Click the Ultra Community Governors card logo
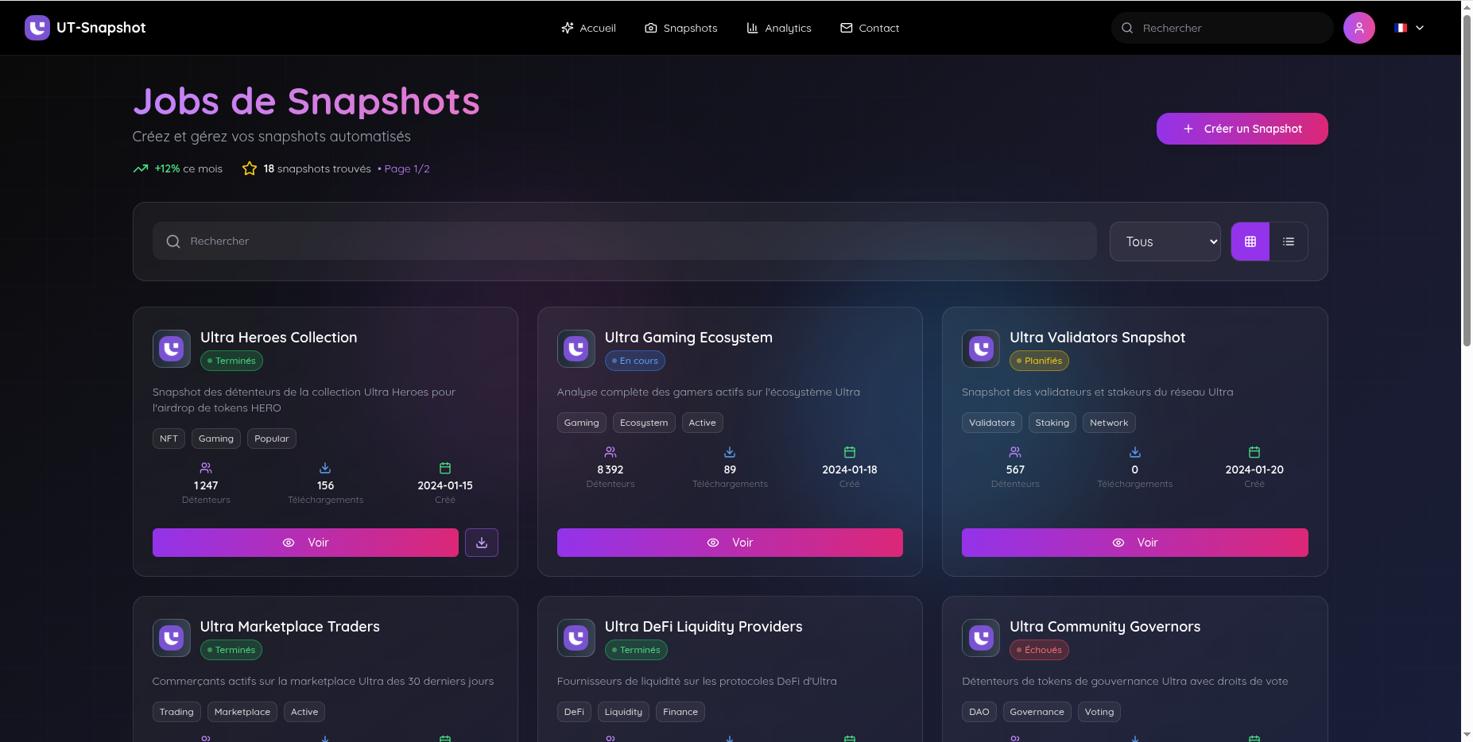This screenshot has height=742, width=1473. (980, 638)
